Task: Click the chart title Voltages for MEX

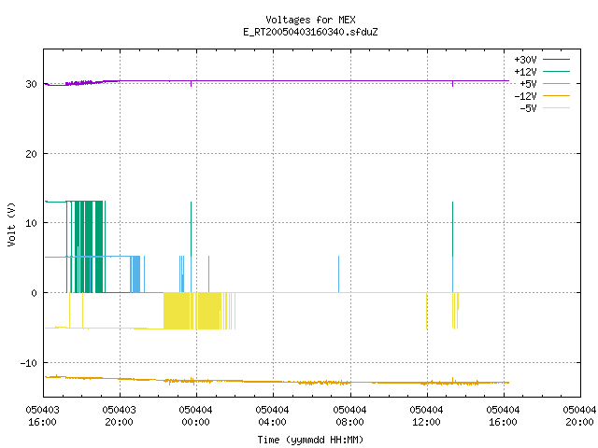Action: click(x=310, y=20)
